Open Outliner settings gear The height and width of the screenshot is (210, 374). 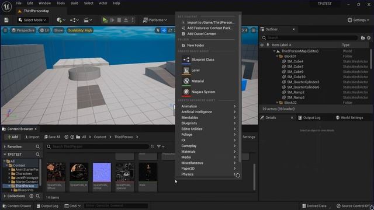tap(369, 38)
